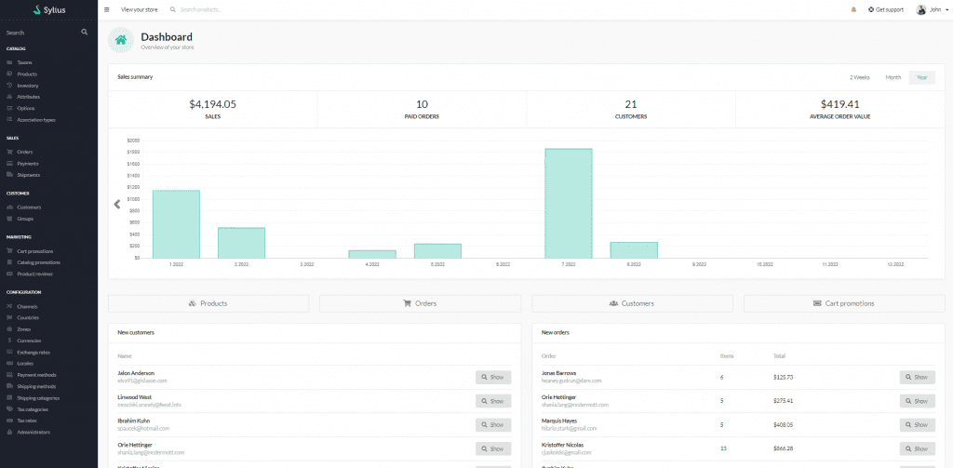
Task: Click the Cart promotions shortcut button
Action: click(x=844, y=303)
